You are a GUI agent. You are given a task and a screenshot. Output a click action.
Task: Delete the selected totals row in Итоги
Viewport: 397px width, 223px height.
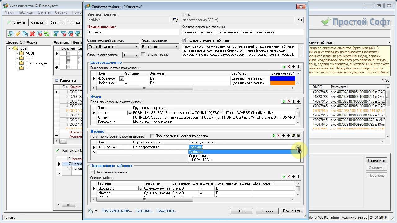(288, 101)
